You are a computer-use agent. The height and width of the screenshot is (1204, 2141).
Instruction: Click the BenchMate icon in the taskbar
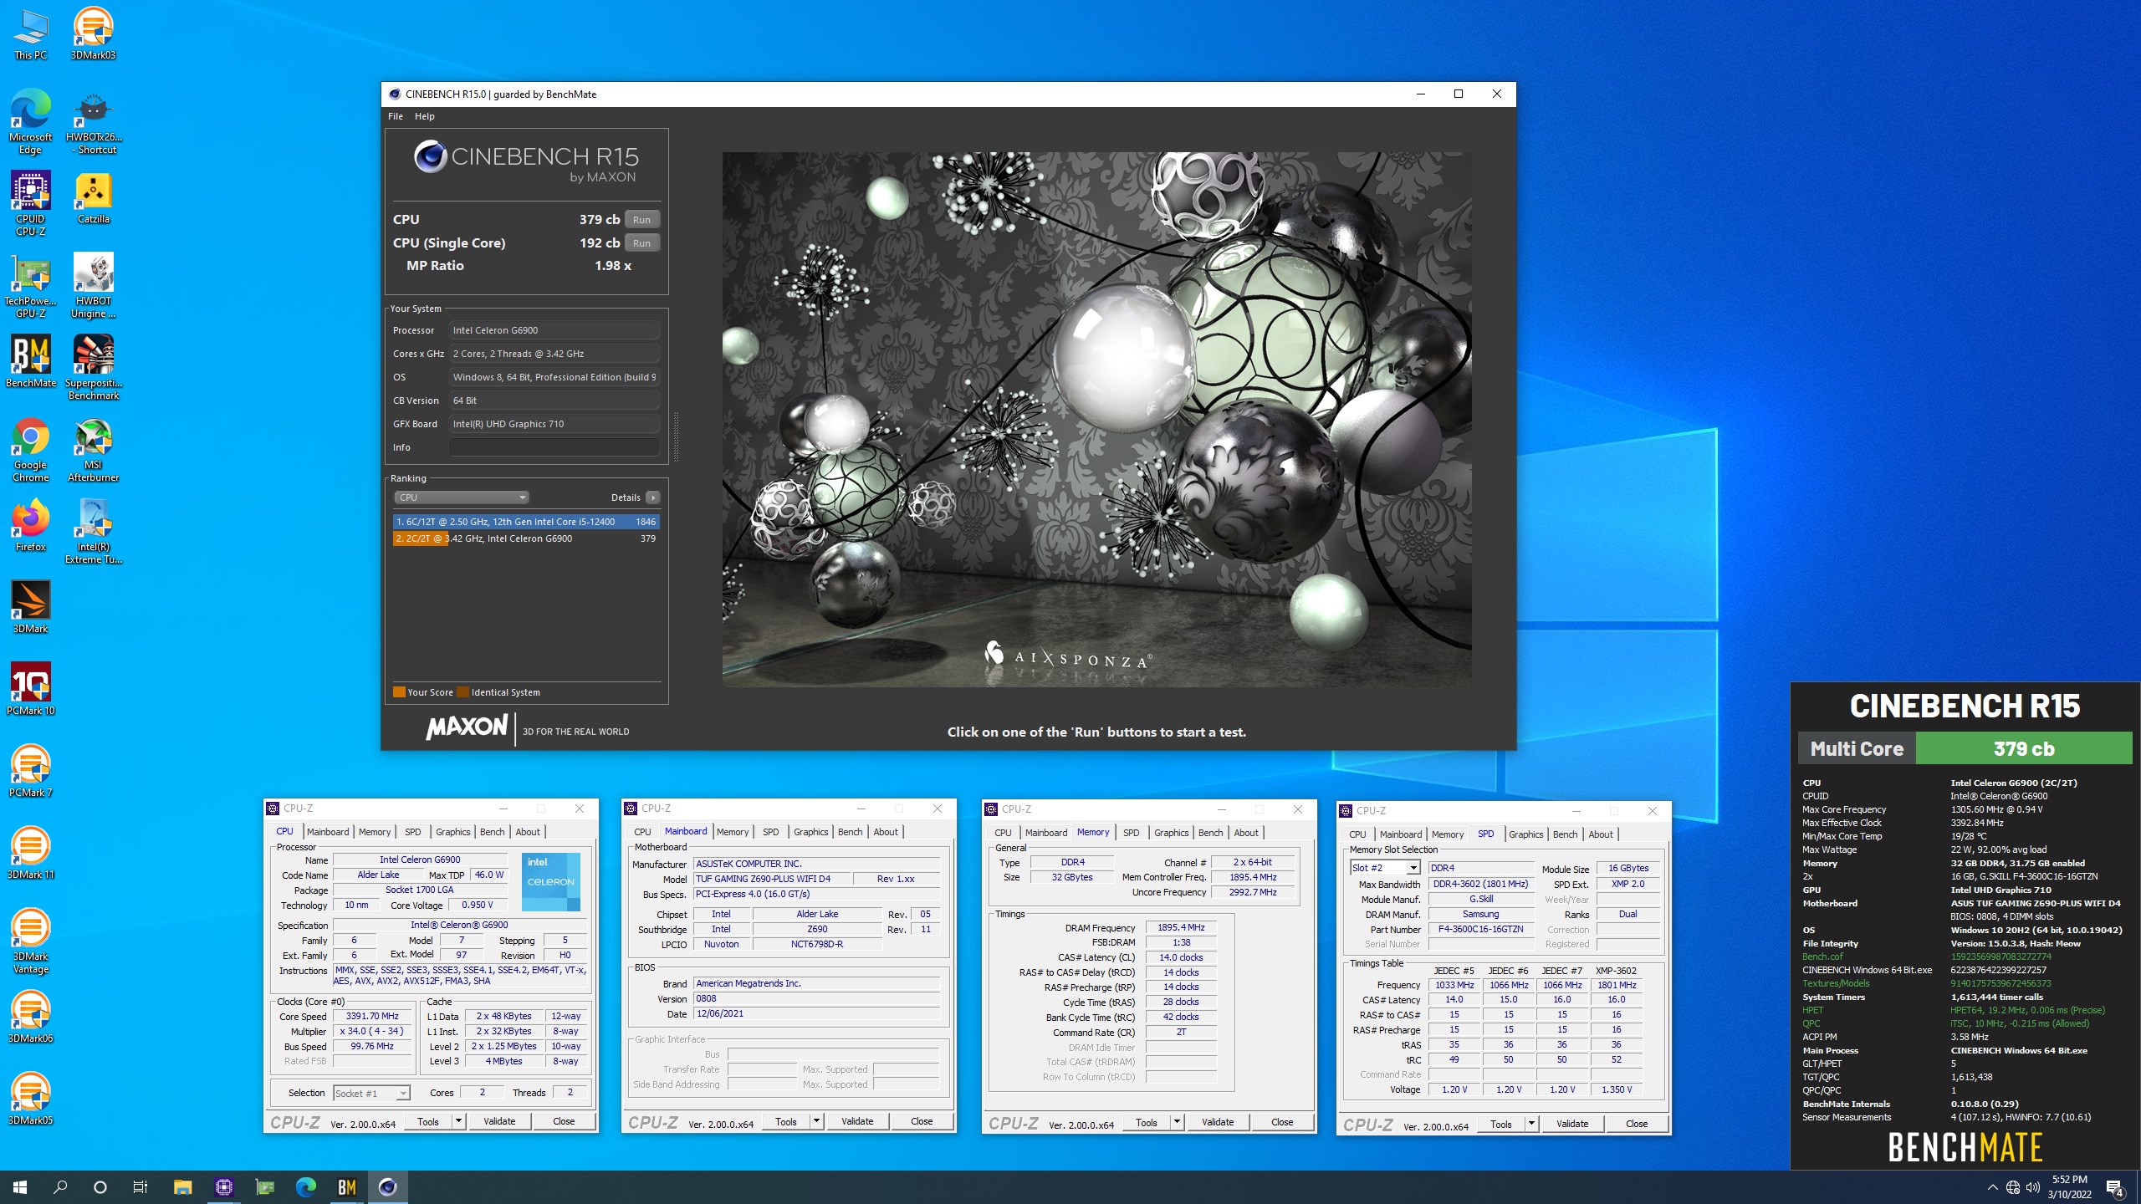pos(346,1186)
